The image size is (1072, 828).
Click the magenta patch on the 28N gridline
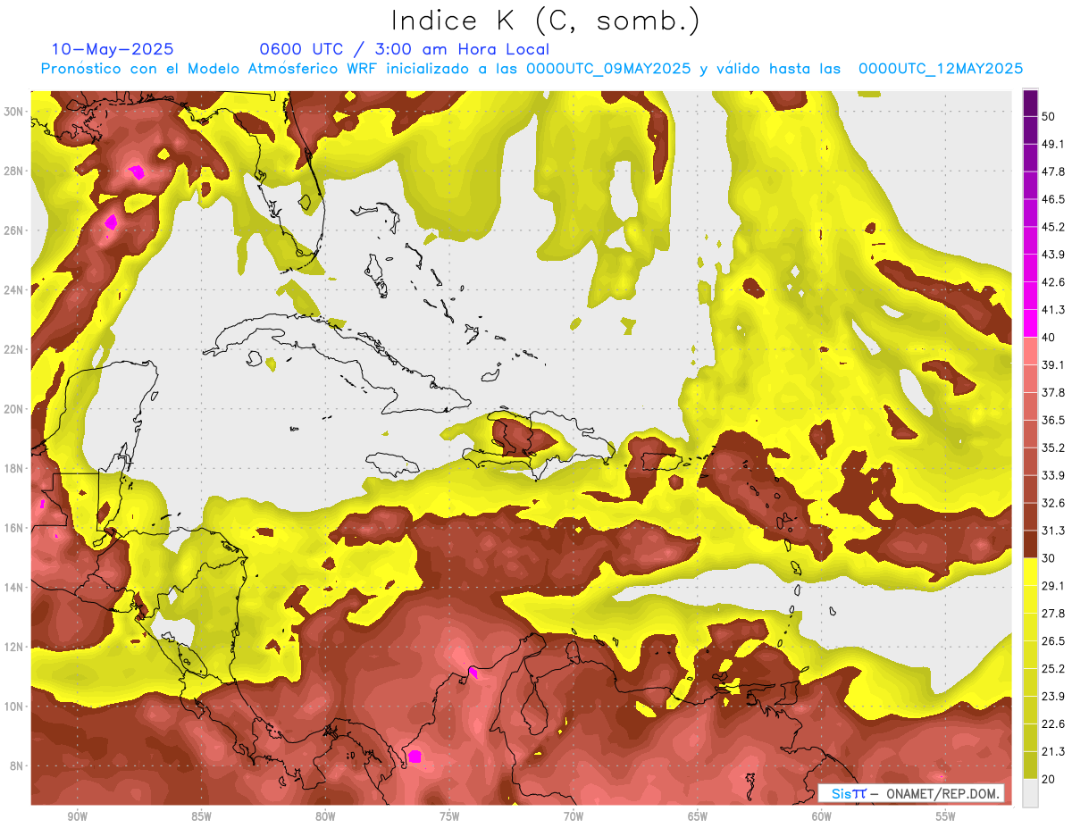[137, 171]
